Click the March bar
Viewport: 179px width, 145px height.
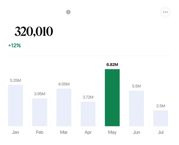(x=64, y=107)
